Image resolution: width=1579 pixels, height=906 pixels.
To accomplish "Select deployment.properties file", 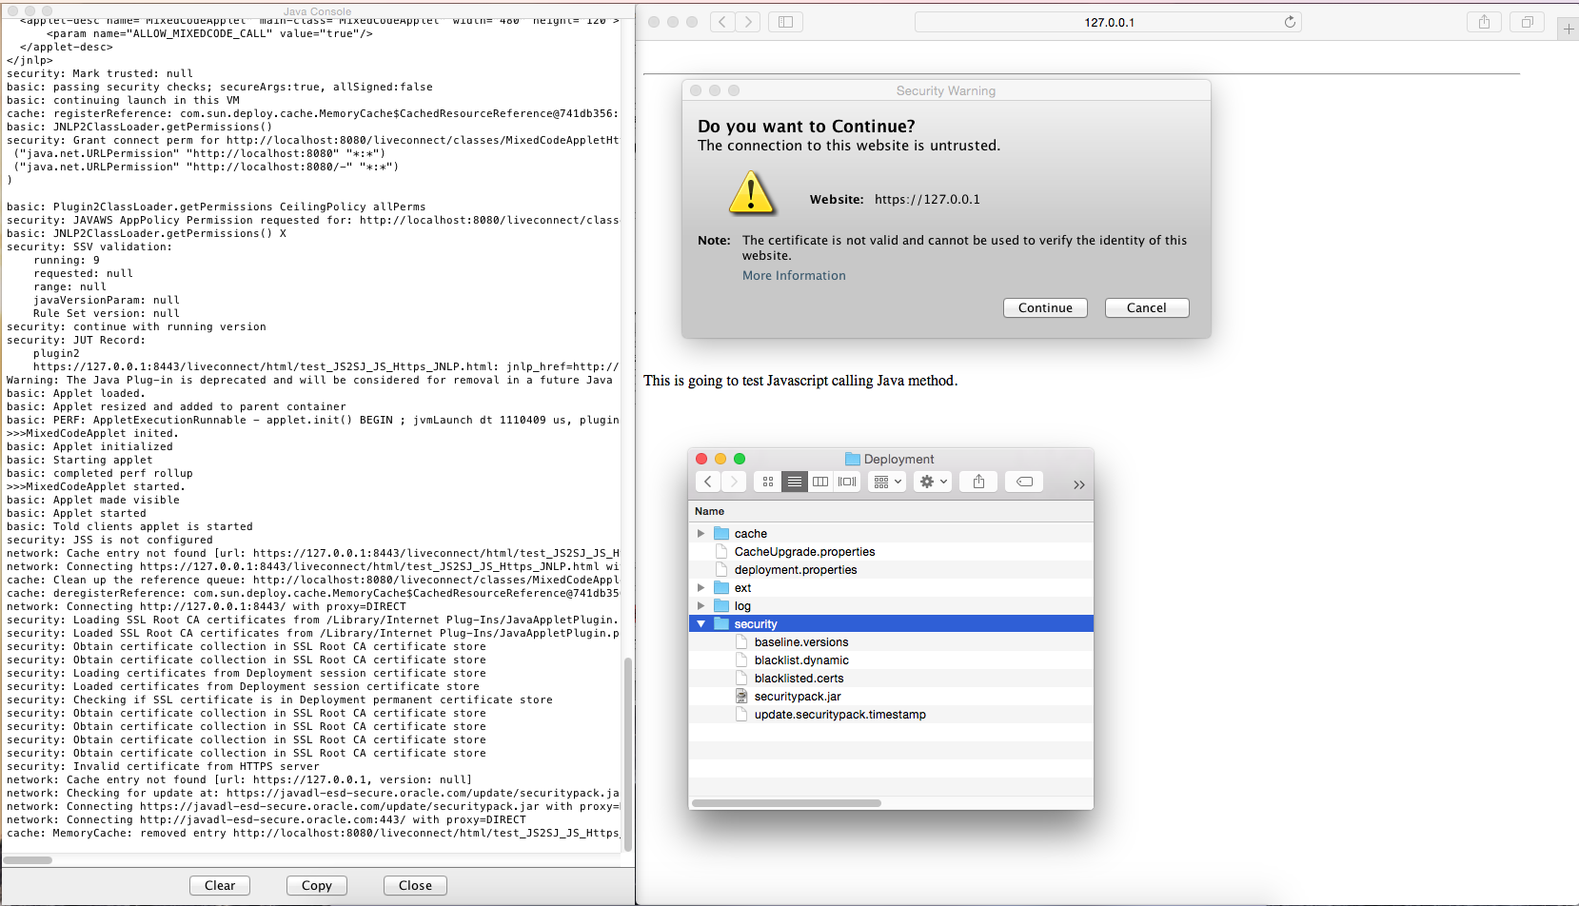I will (795, 570).
